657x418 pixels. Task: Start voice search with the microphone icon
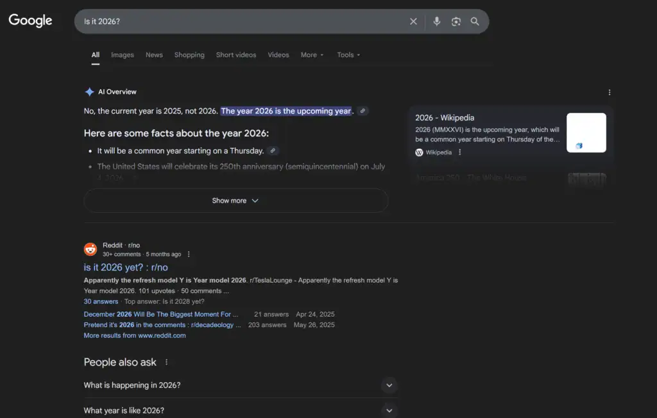[437, 21]
